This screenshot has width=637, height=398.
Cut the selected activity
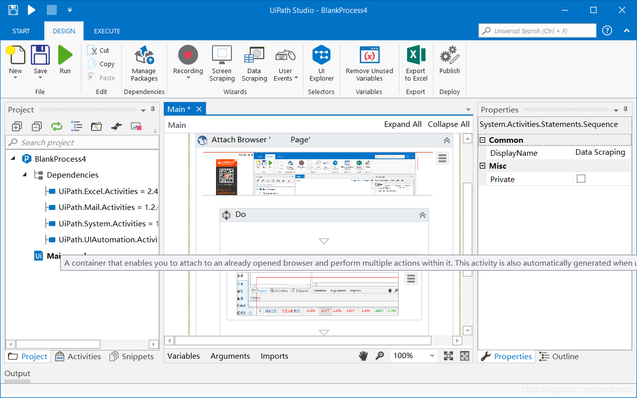tap(99, 50)
